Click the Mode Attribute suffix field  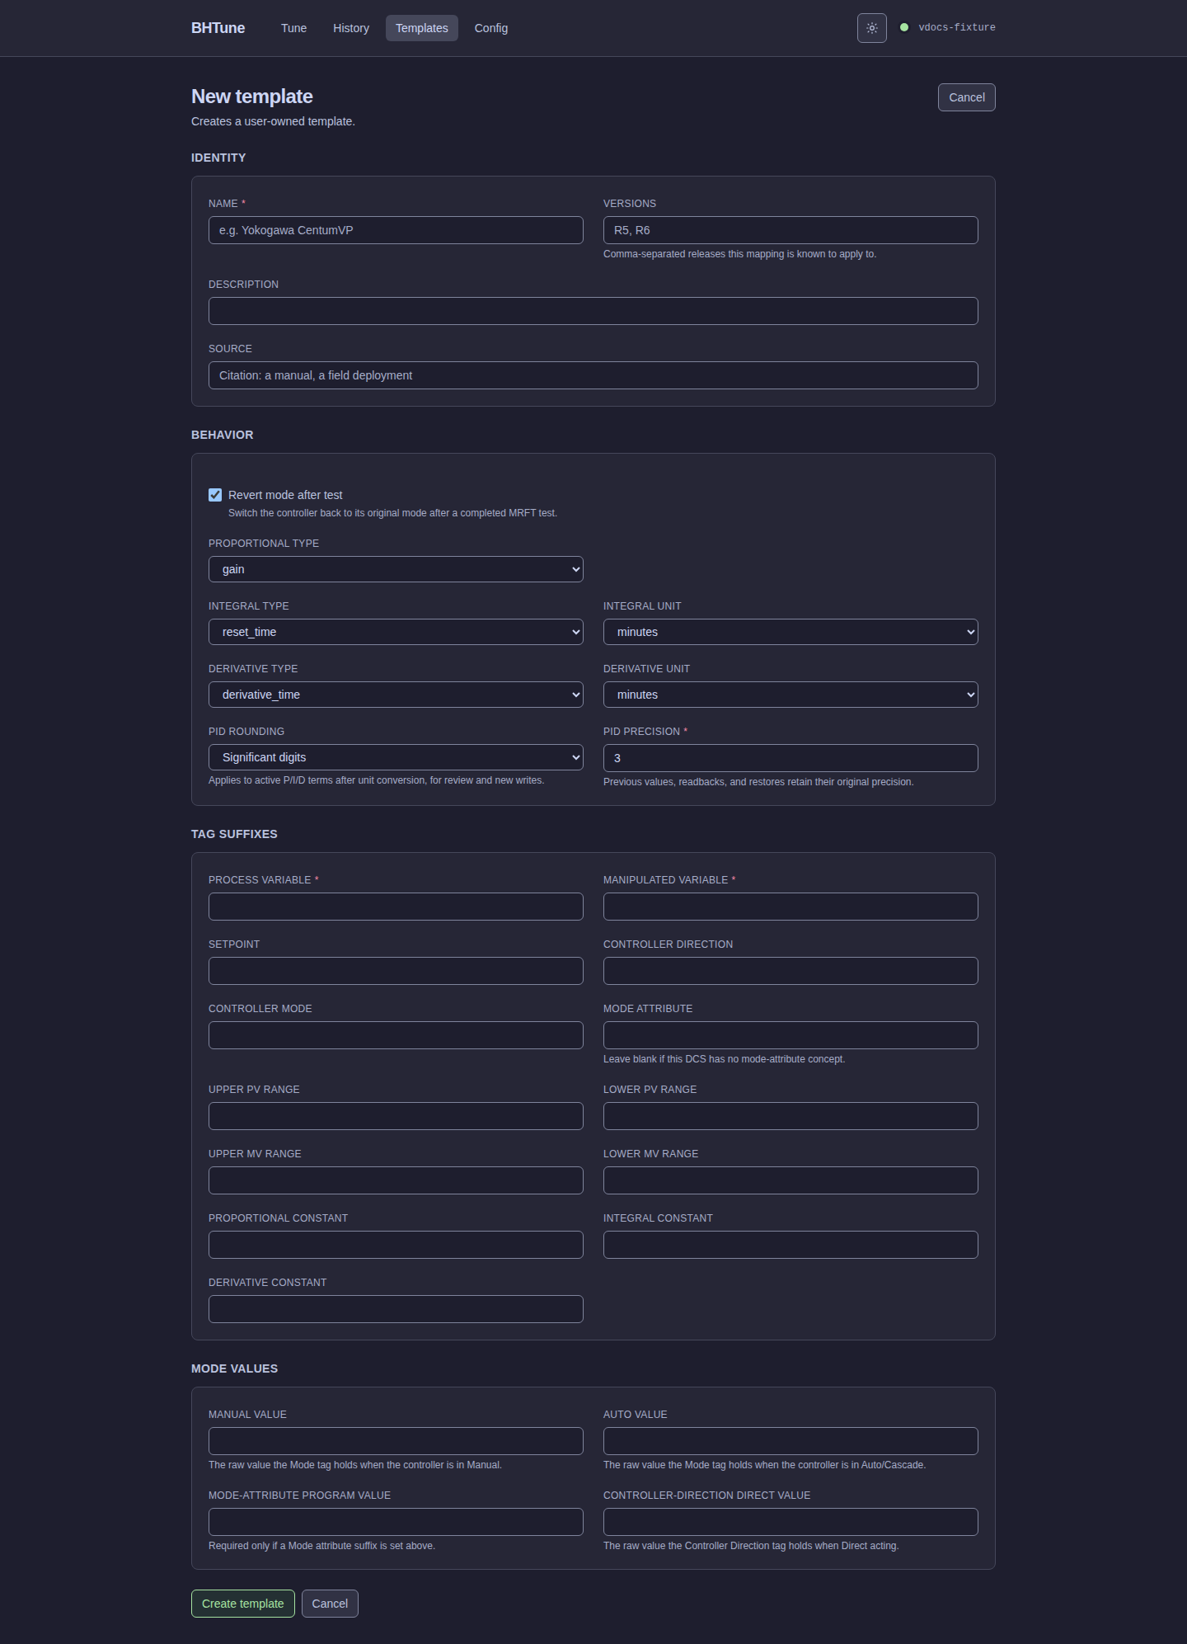[x=791, y=1035]
